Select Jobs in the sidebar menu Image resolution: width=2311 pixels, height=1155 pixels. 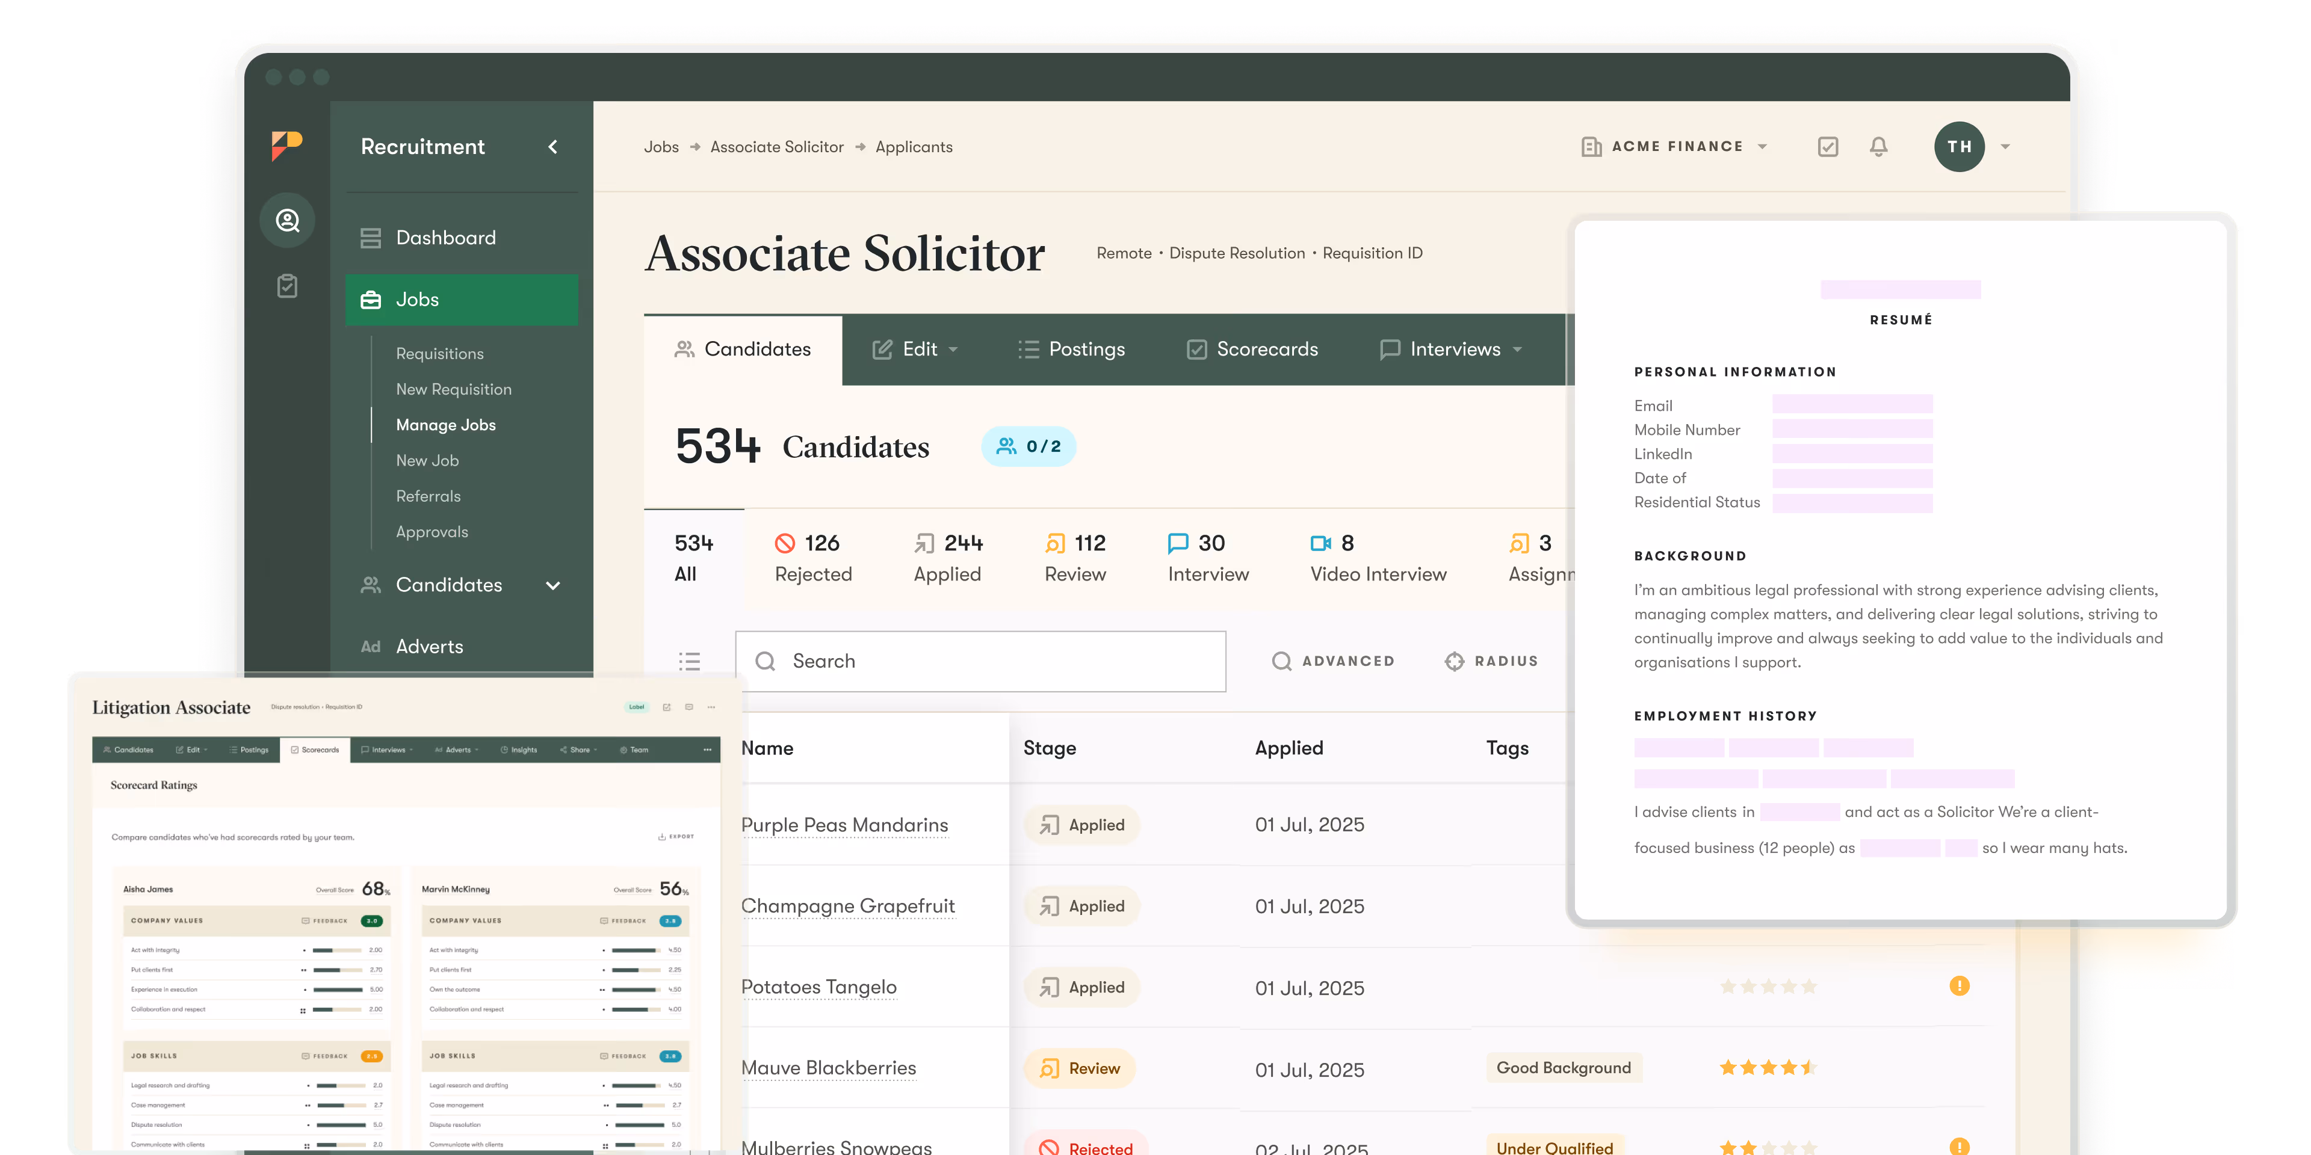(461, 300)
